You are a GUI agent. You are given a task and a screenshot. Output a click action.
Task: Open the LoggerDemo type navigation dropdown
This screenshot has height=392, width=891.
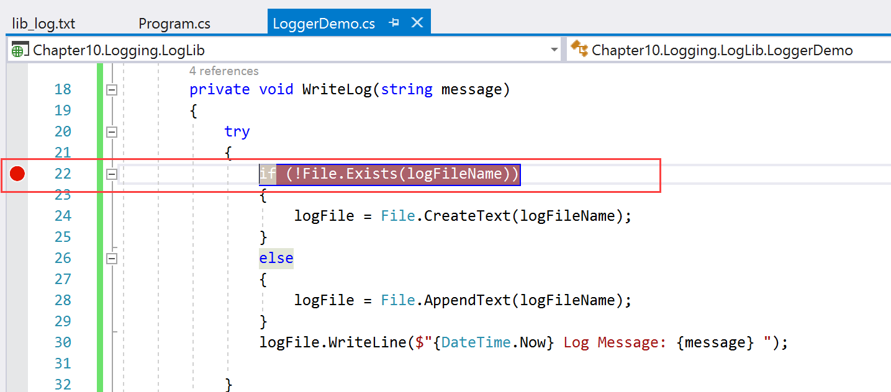click(x=726, y=50)
